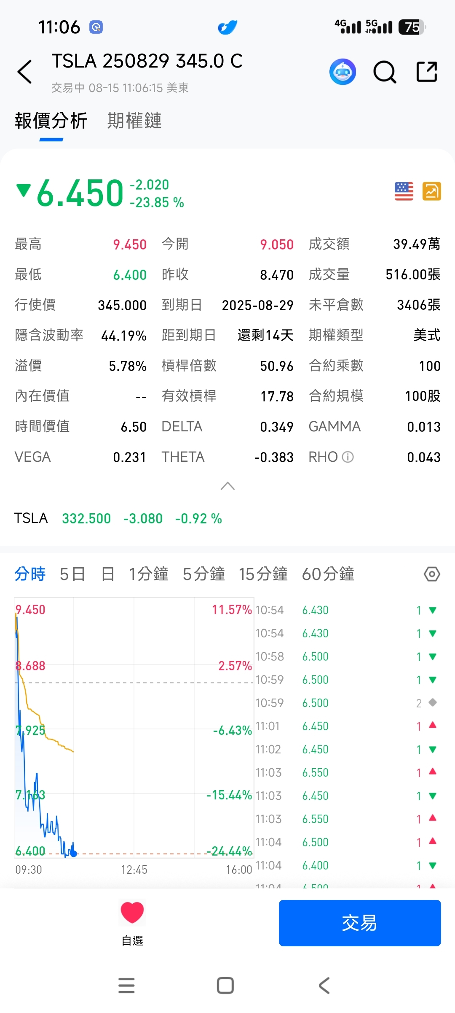
Task: Tap 距到期日 value 還剩14天
Action: click(265, 335)
